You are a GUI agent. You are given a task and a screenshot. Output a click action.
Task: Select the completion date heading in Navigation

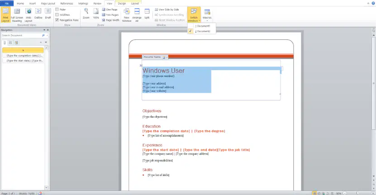click(23, 55)
